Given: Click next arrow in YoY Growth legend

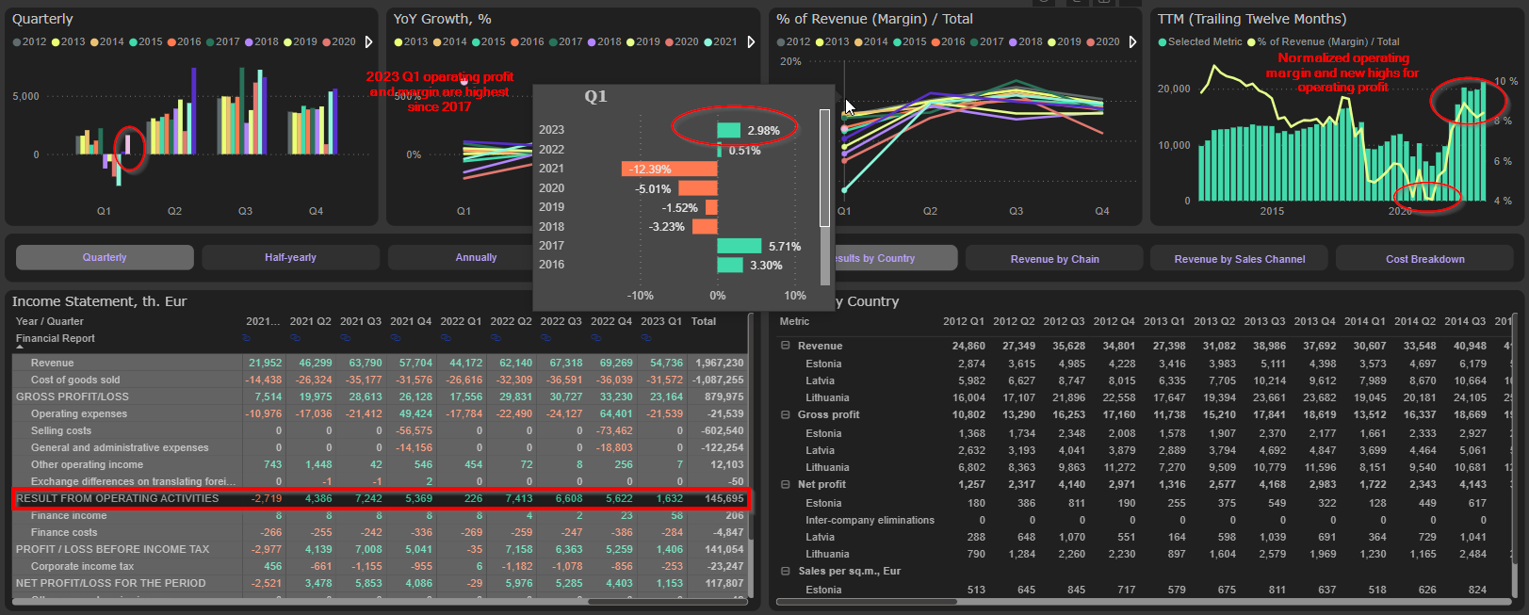Looking at the screenshot, I should tap(751, 42).
